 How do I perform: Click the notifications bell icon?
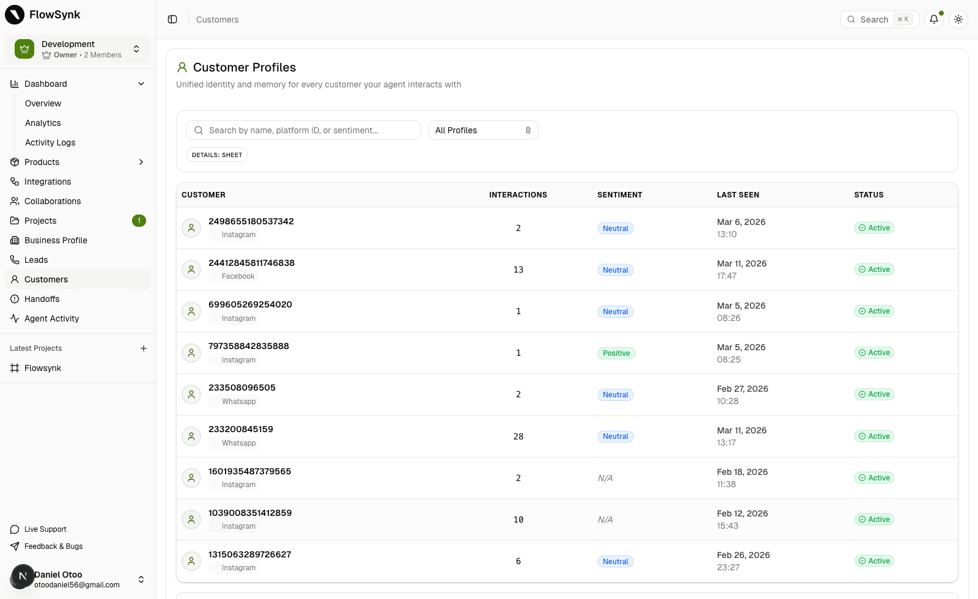[933, 20]
